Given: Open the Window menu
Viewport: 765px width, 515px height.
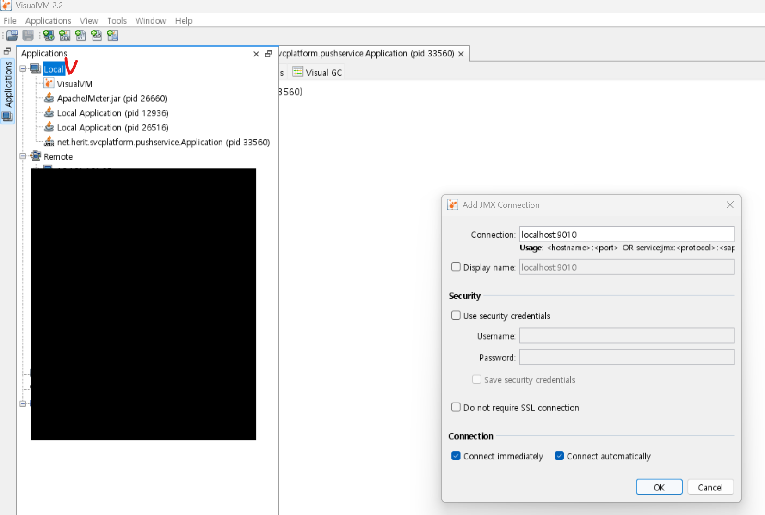Looking at the screenshot, I should click(151, 21).
